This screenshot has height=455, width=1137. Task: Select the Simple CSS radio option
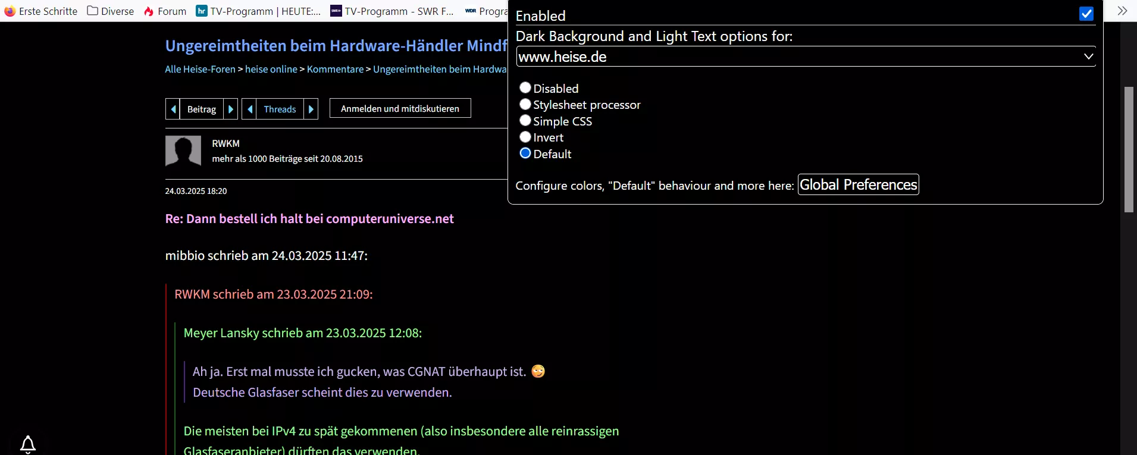pos(525,121)
